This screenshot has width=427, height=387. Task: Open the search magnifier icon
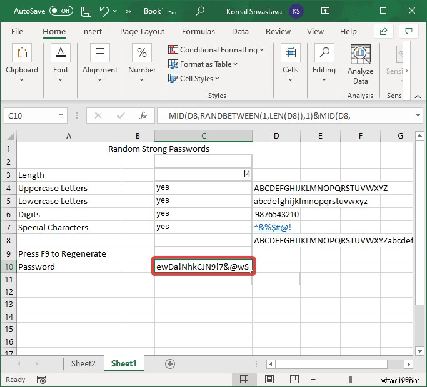(x=200, y=11)
